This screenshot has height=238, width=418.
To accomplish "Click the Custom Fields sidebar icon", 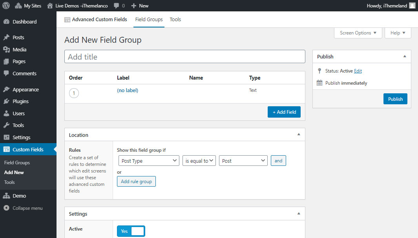I will (x=6, y=149).
